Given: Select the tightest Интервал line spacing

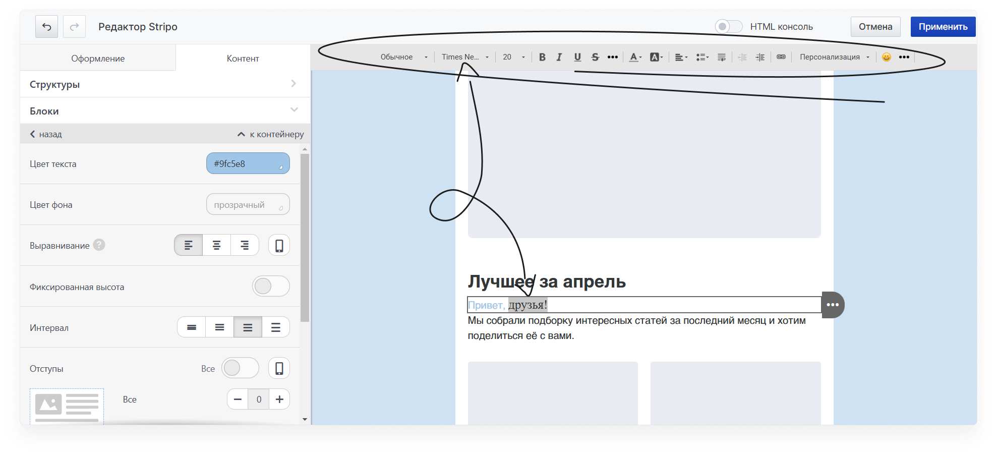Looking at the screenshot, I should (192, 327).
